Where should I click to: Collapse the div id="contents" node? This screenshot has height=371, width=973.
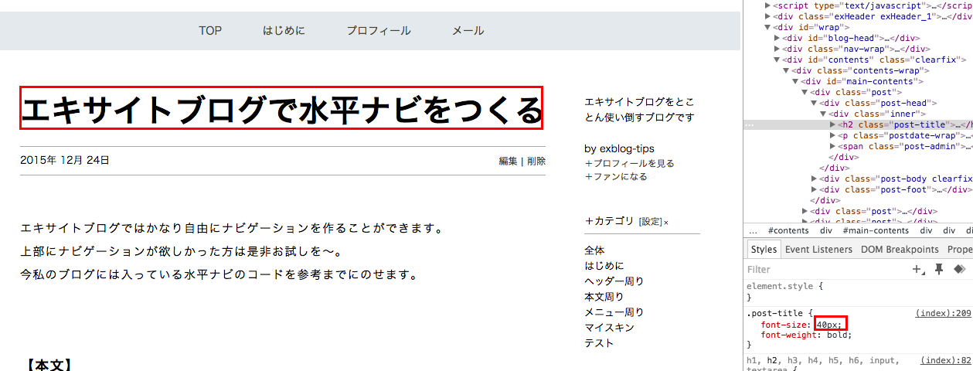(778, 60)
